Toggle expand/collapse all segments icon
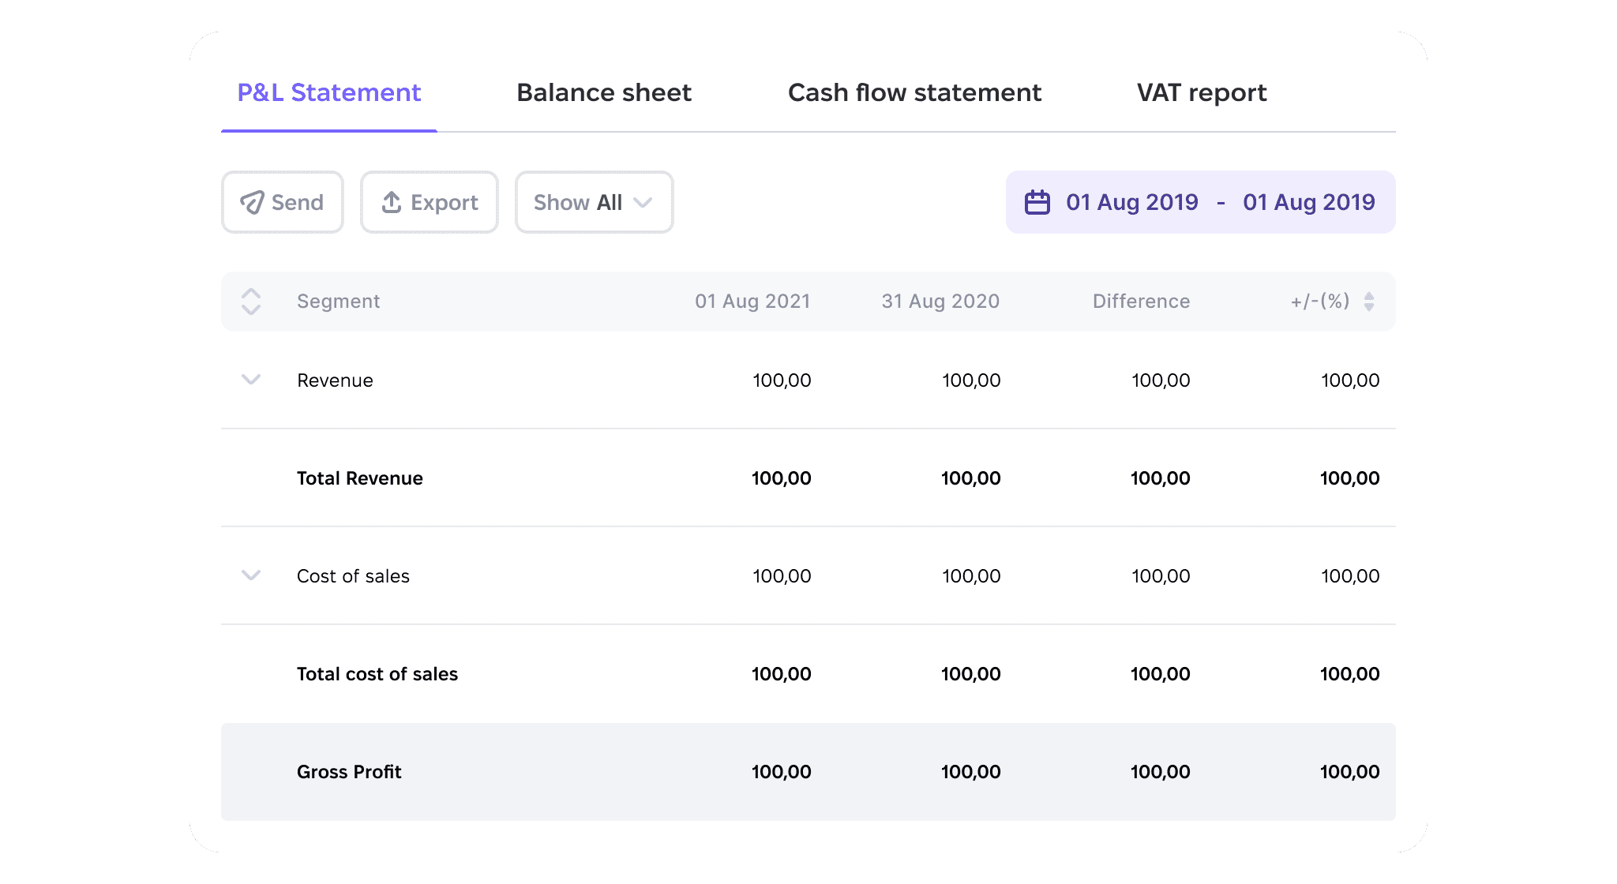Image resolution: width=1617 pixels, height=884 pixels. tap(251, 302)
